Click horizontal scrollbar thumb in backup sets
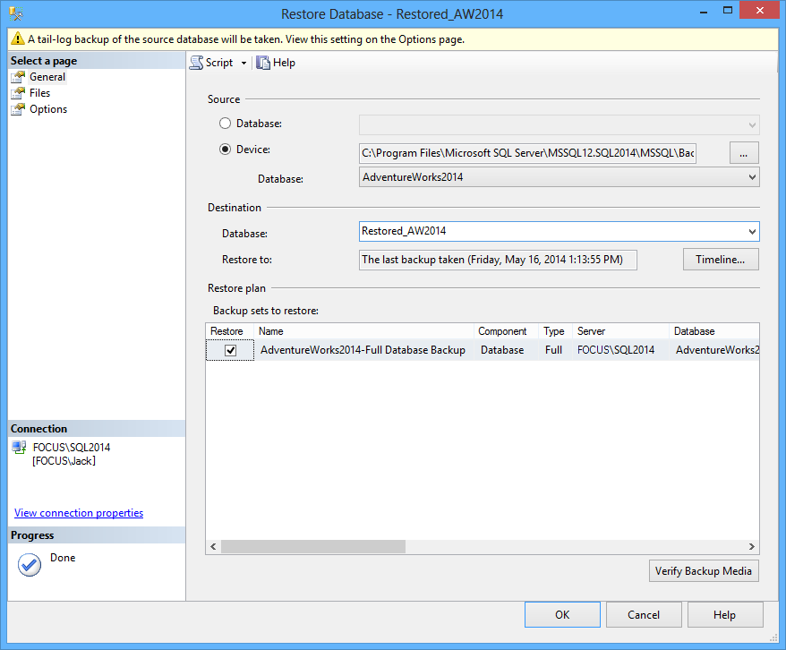This screenshot has height=650, width=786. pyautogui.click(x=313, y=546)
